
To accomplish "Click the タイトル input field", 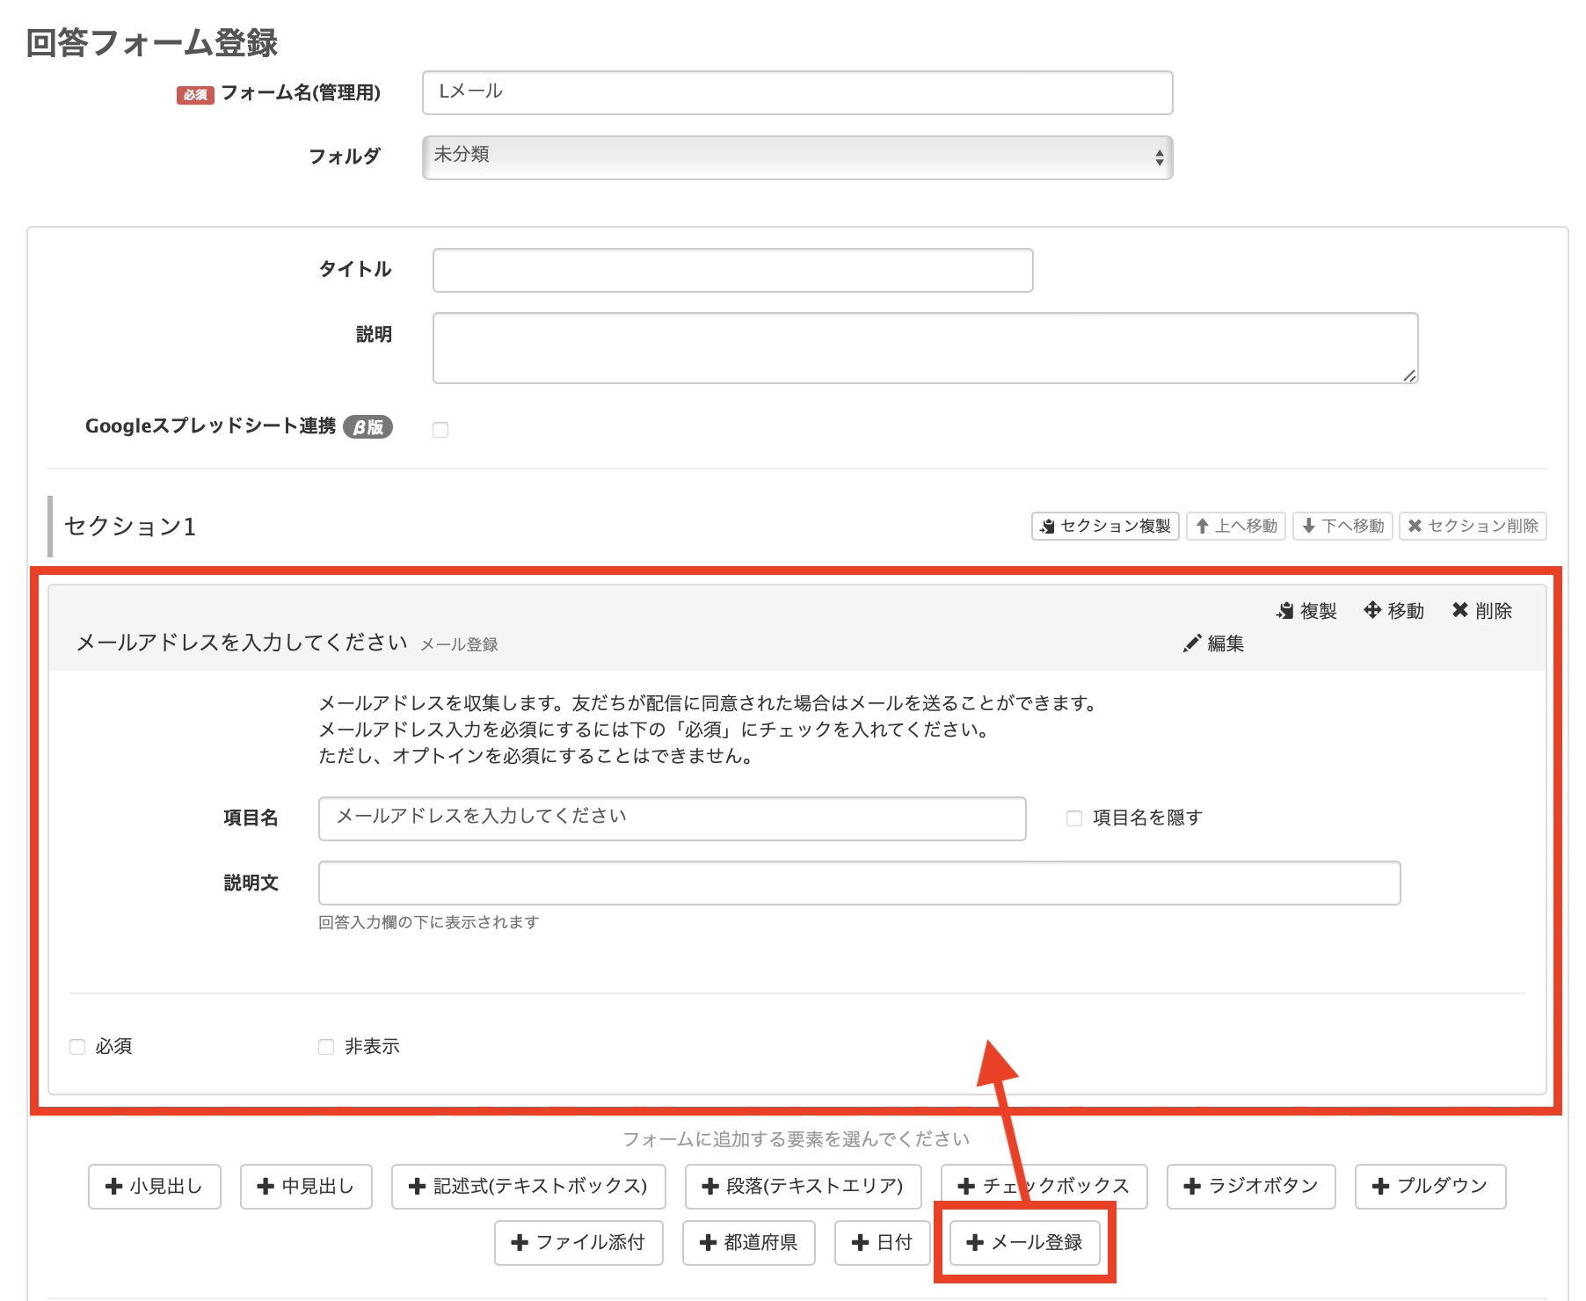I will click(731, 270).
